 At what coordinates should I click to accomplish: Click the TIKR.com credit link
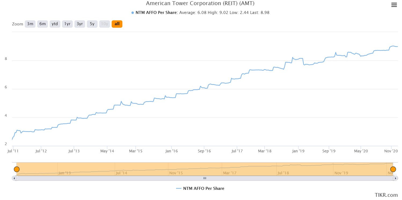[386, 195]
